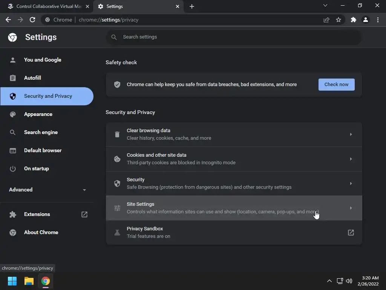Click the magnifier icon in search settings

point(114,37)
